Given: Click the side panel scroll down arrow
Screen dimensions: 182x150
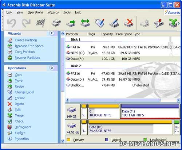Looking at the screenshot, I should click(x=63, y=141).
